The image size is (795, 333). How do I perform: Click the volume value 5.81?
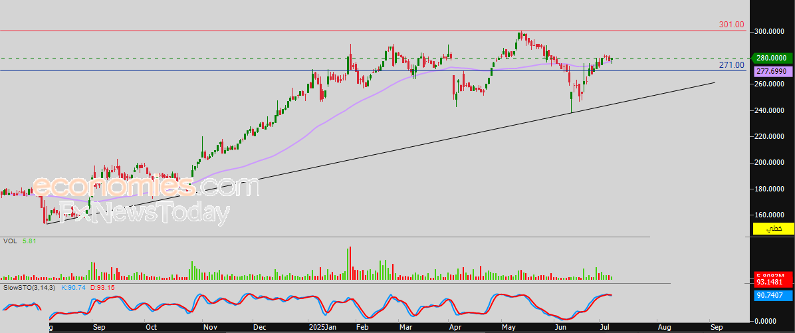tap(29, 241)
